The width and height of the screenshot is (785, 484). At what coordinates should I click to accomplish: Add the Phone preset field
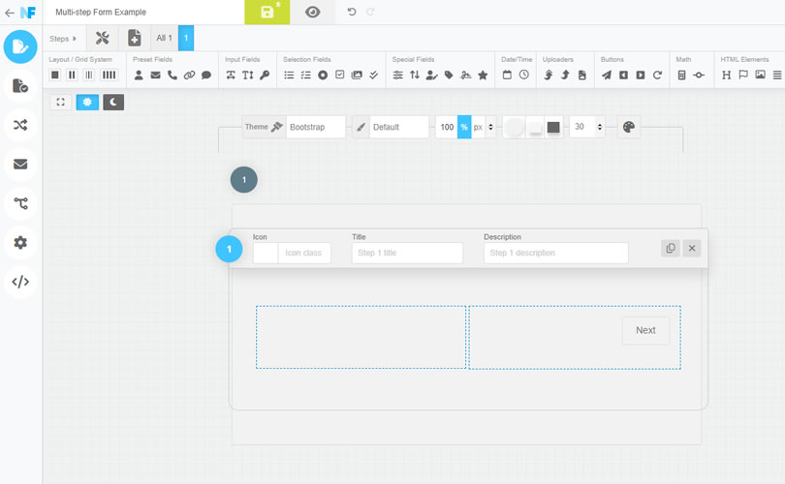click(x=173, y=75)
